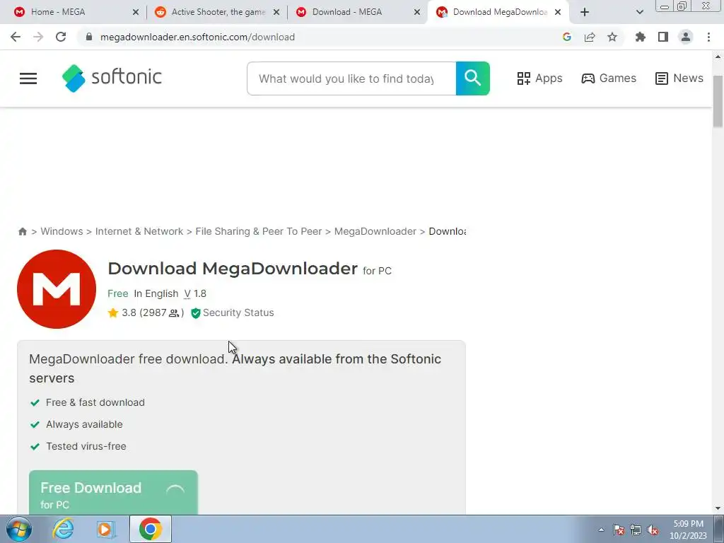Bookmark this page with the star icon
Screen dimensions: 724x543
tap(612, 37)
